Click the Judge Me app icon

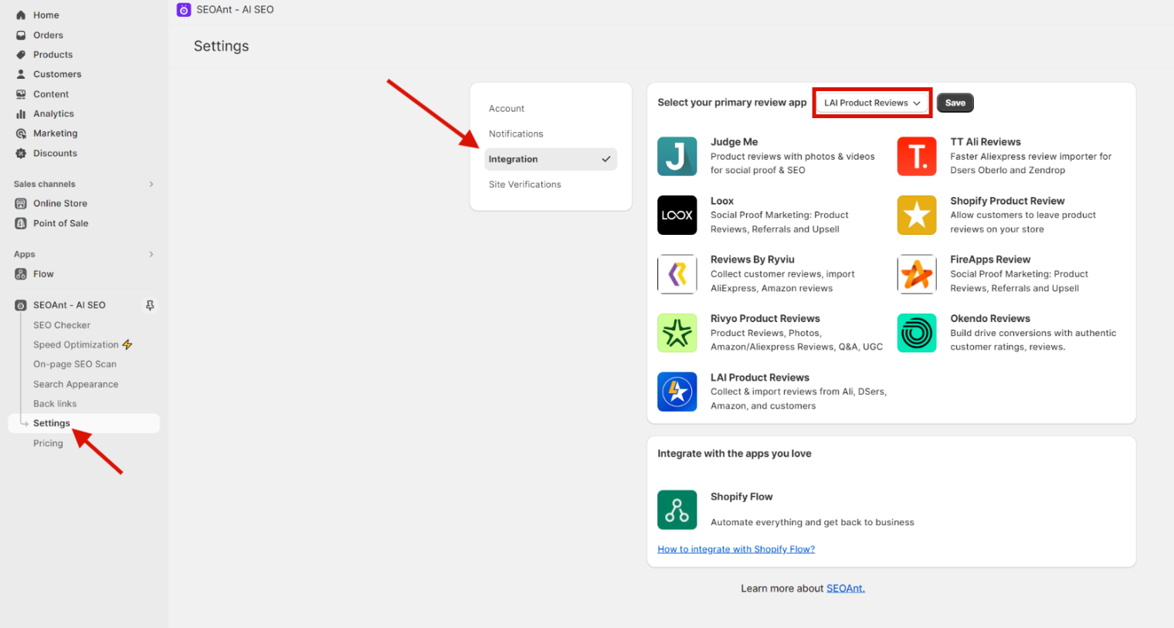[677, 156]
